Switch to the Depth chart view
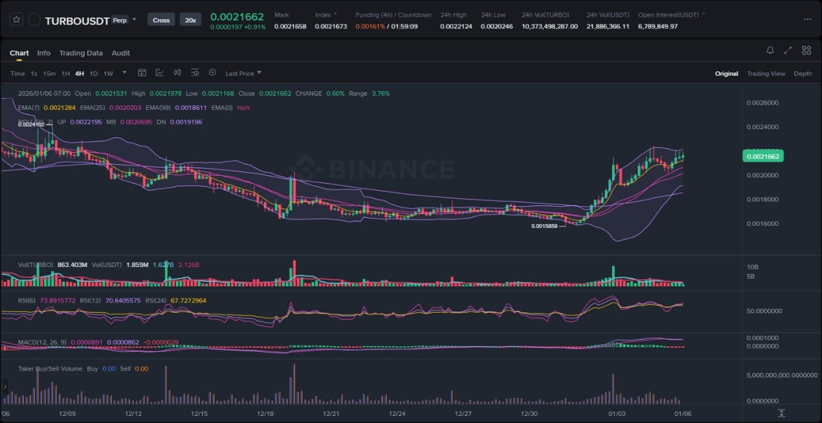 pos(803,73)
